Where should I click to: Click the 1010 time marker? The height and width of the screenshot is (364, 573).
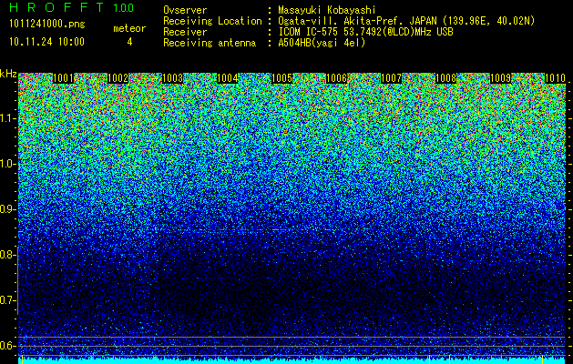(x=555, y=78)
